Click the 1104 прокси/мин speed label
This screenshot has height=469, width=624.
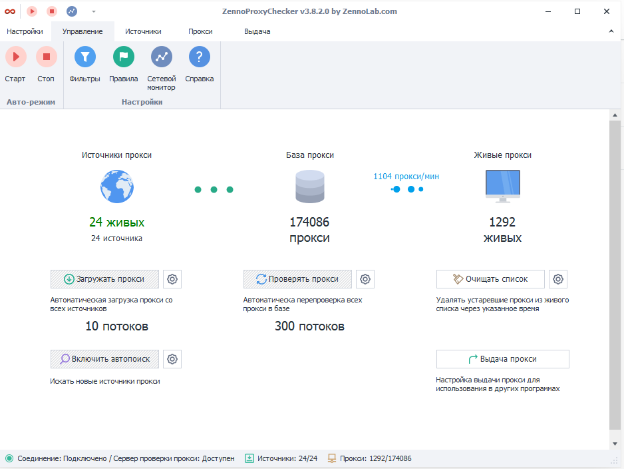pos(406,177)
